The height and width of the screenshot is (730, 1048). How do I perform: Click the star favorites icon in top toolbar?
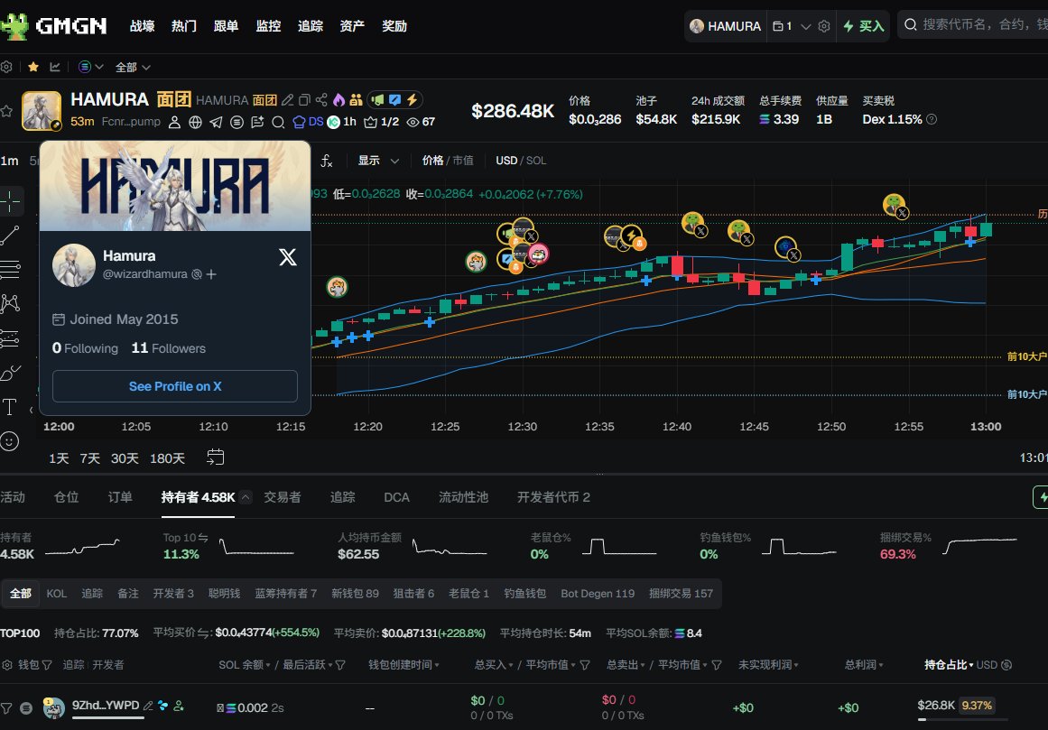32,66
